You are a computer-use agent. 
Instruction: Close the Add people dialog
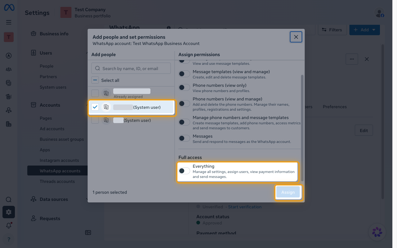(x=296, y=37)
